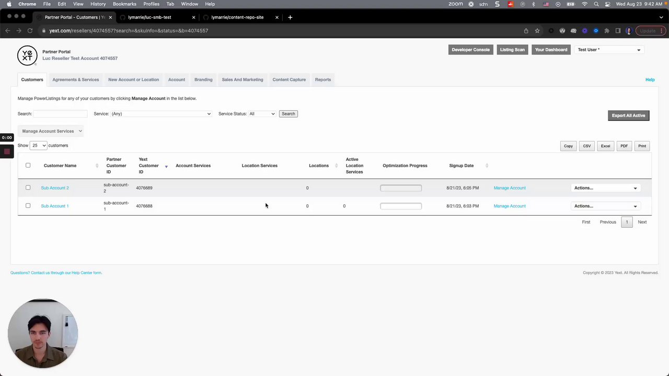
Task: Open Actions dropdown for Sub Account 1
Action: (x=605, y=206)
